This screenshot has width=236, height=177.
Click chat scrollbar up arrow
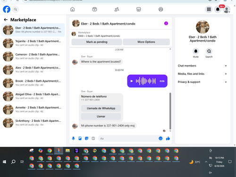point(170,49)
